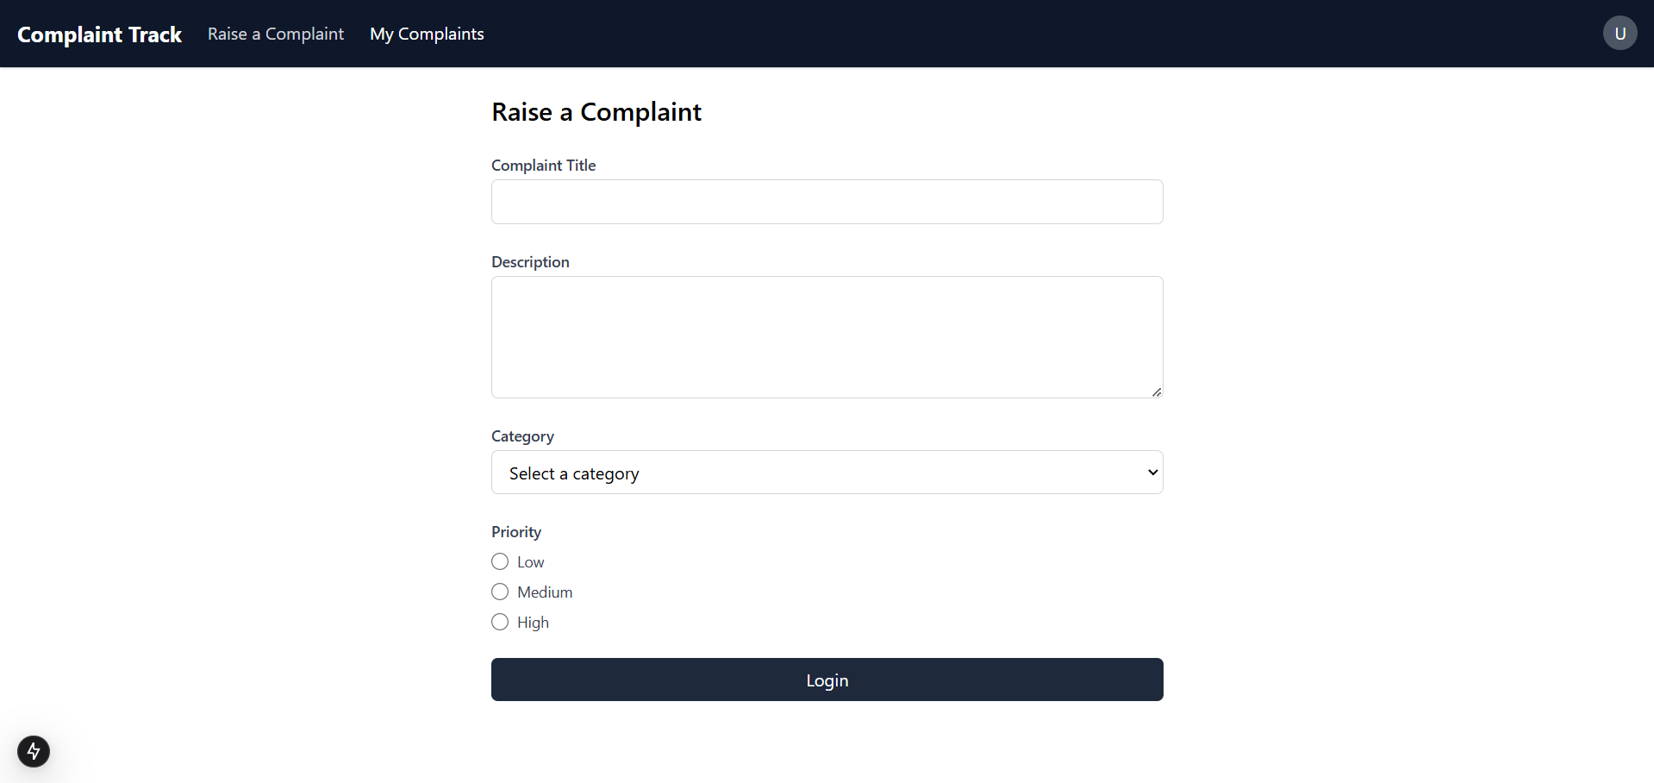Screen dimensions: 1654x783
Task: Select the Low priority radio button
Action: (x=500, y=562)
